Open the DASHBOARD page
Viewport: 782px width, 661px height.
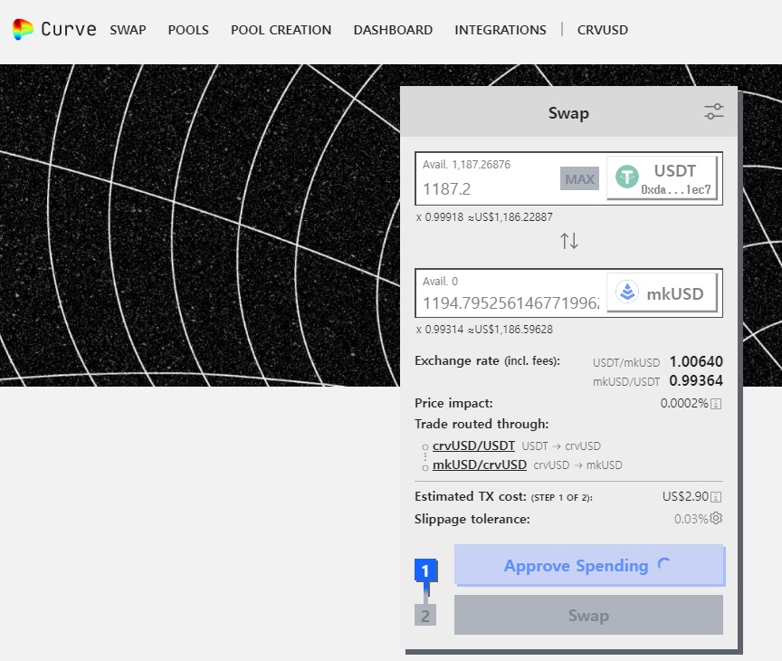click(393, 30)
